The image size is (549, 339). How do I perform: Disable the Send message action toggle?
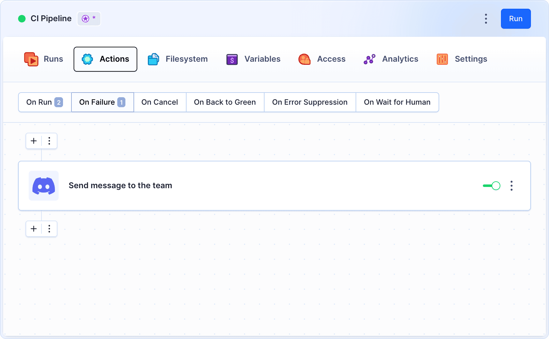coord(492,186)
